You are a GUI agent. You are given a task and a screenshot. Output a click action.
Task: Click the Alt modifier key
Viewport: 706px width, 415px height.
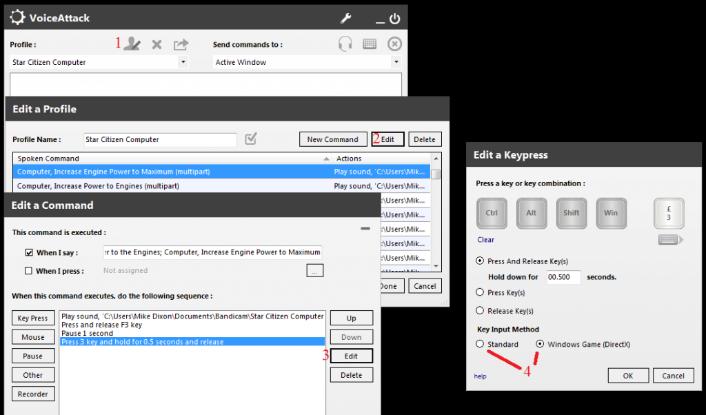click(x=532, y=213)
